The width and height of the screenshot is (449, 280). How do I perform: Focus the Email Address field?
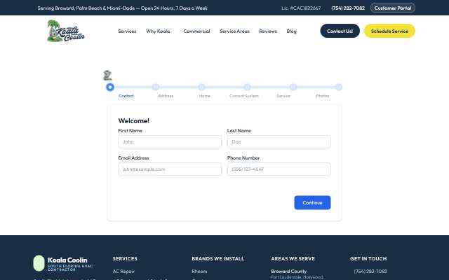click(x=170, y=169)
